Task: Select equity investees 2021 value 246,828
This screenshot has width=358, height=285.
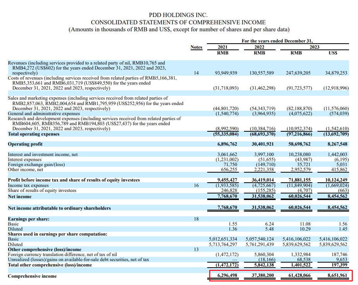Action: [x=229, y=190]
